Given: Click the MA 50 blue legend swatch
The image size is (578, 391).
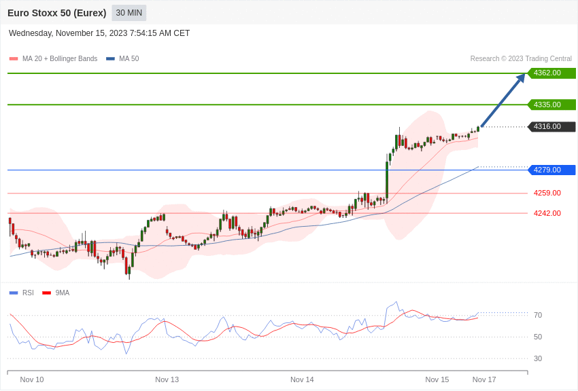Looking at the screenshot, I should pos(110,59).
